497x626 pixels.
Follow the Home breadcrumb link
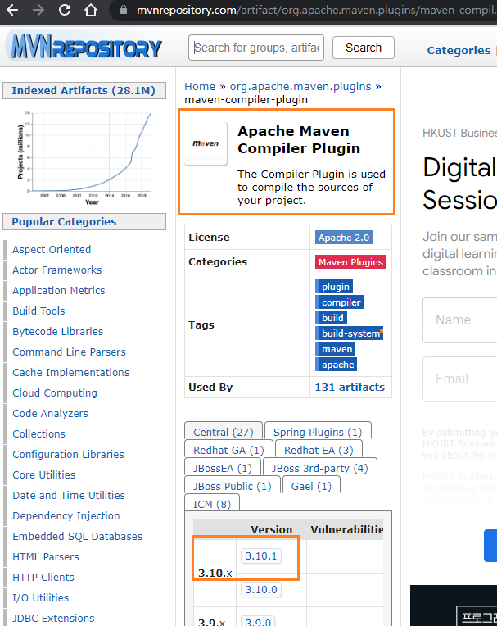click(200, 86)
